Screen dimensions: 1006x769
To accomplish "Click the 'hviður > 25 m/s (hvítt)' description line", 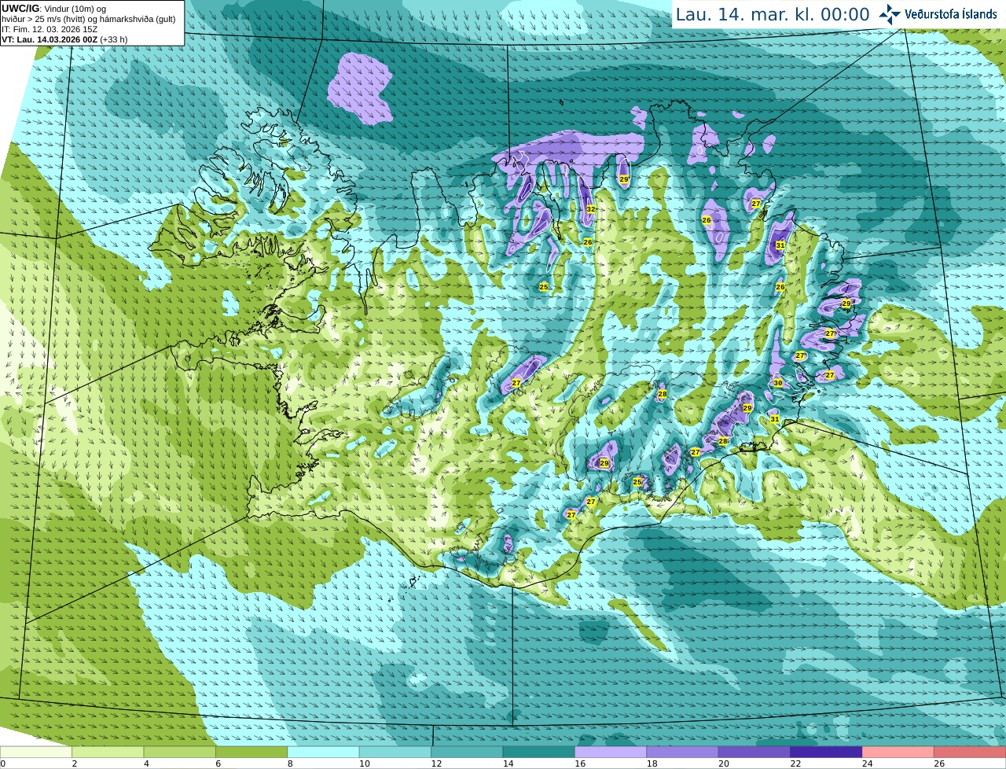I will point(88,19).
